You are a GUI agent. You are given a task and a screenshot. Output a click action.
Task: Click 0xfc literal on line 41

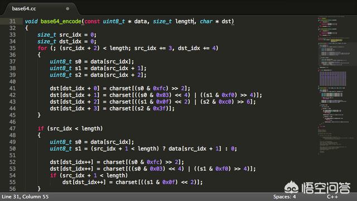(159, 88)
